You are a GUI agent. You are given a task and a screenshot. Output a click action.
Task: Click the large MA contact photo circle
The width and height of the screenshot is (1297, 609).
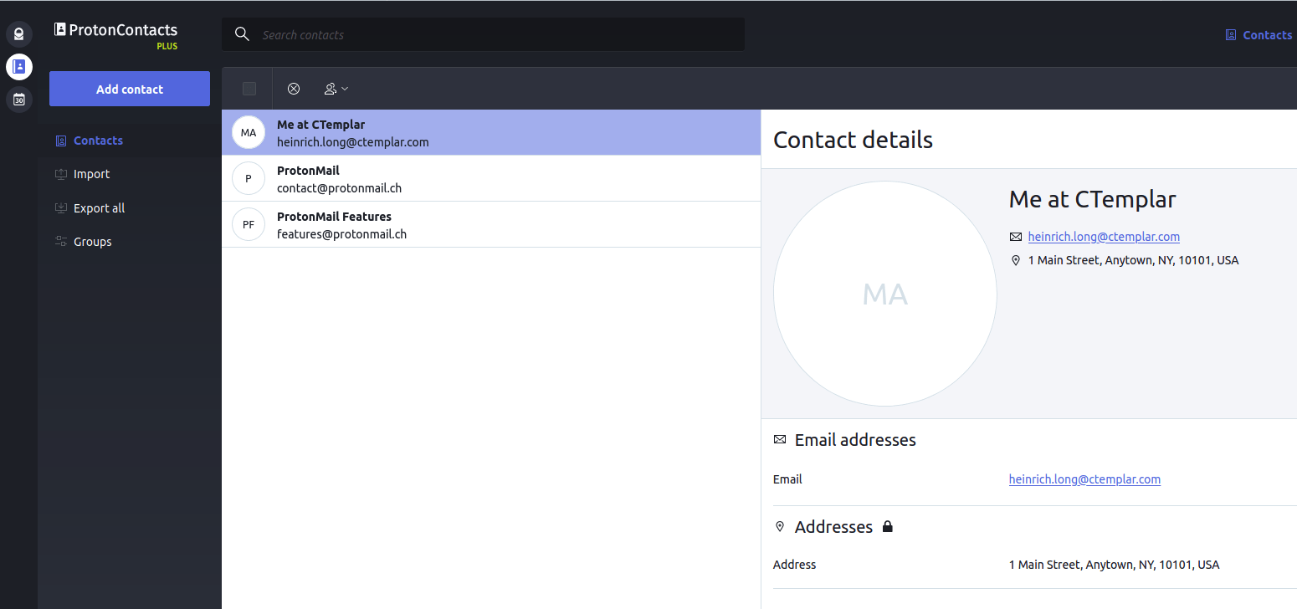point(885,294)
